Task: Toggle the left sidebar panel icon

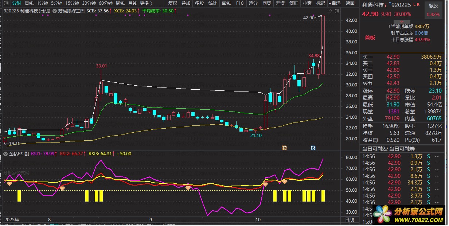Action: click(x=5, y=3)
